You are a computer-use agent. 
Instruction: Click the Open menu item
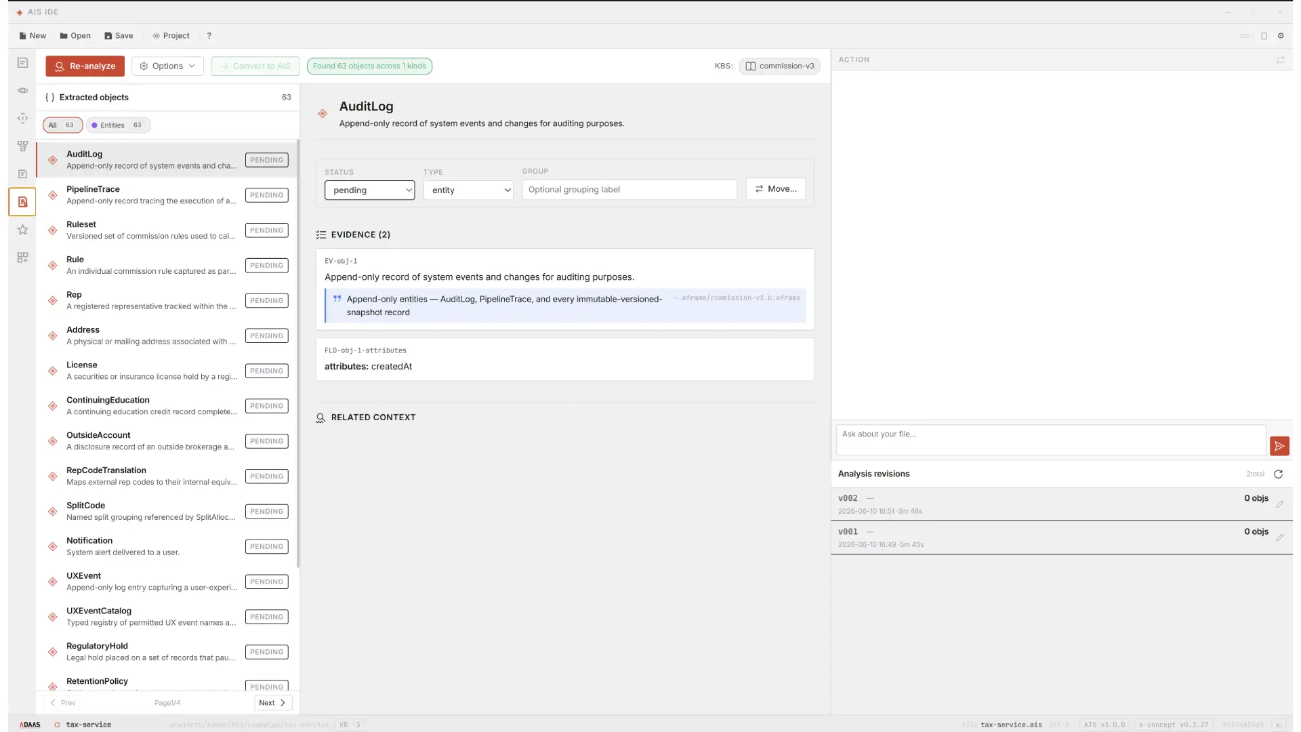coord(75,36)
